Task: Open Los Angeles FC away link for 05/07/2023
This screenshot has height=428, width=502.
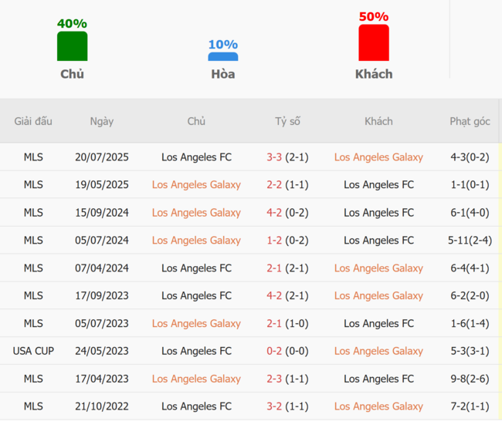Action: coord(378,323)
